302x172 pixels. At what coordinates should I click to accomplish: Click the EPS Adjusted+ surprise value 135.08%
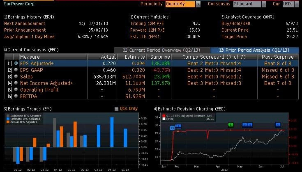[161, 63]
